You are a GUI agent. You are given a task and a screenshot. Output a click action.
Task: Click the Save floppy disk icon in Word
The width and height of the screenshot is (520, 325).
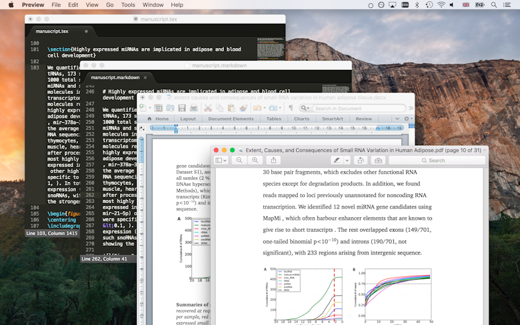(x=182, y=108)
